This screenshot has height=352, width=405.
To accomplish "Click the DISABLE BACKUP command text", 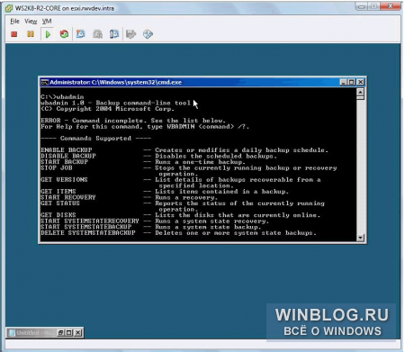I will (x=68, y=156).
